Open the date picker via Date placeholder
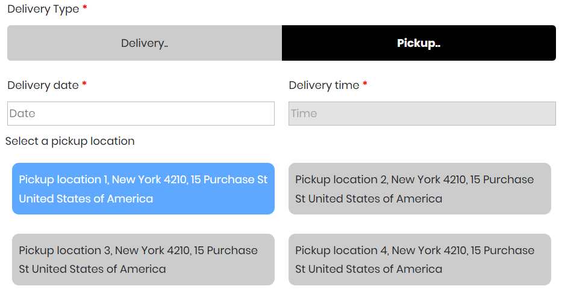The height and width of the screenshot is (295, 562). click(23, 114)
